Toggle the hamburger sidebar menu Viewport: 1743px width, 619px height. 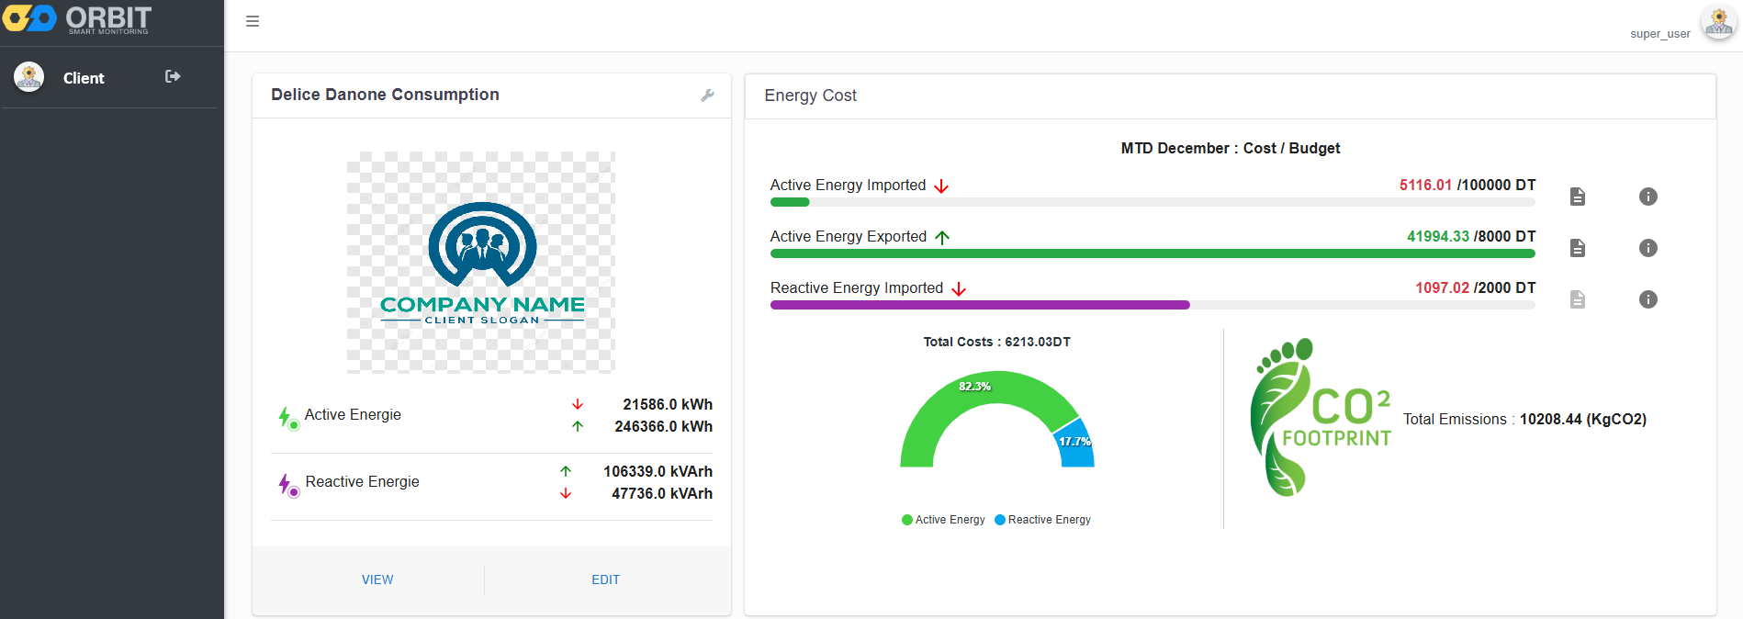coord(253,21)
